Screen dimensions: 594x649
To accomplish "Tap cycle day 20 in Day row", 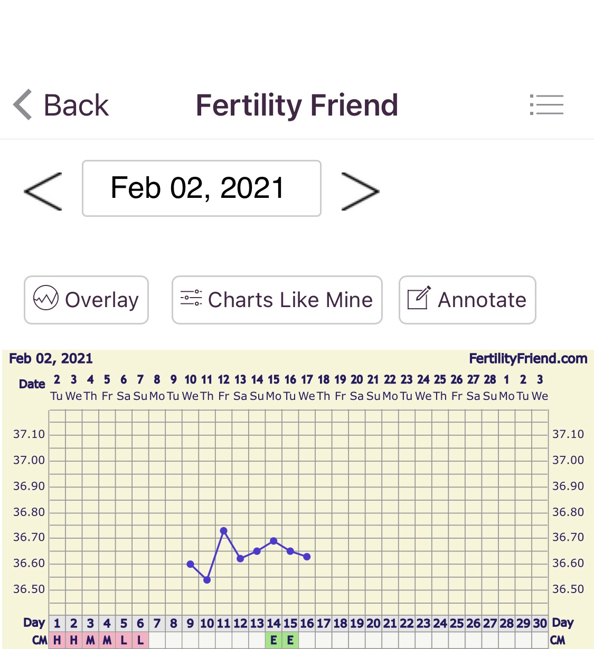I will [x=373, y=623].
